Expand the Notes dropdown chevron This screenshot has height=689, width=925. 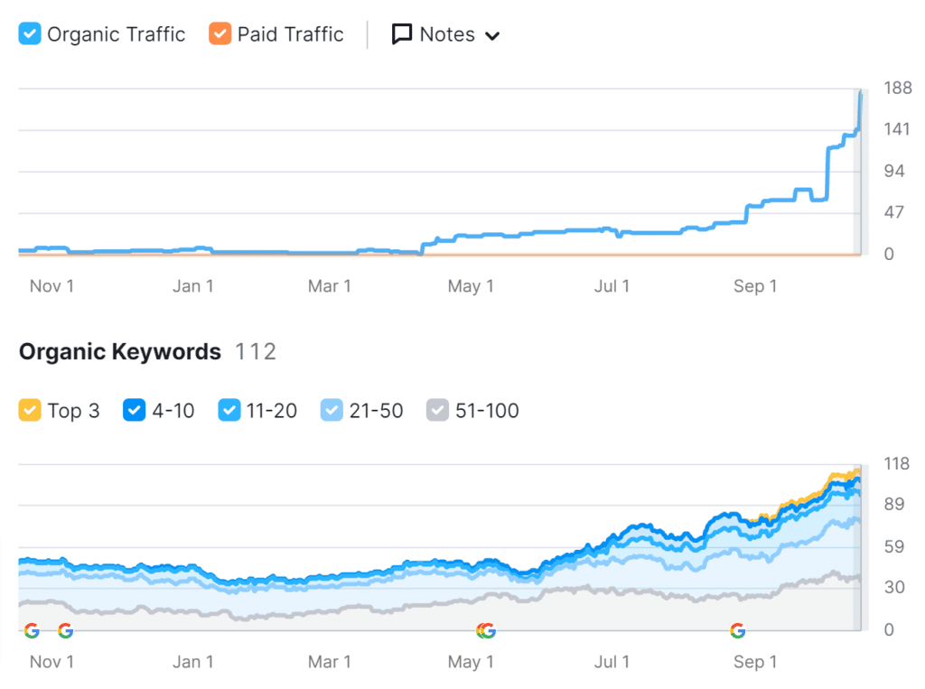click(492, 36)
